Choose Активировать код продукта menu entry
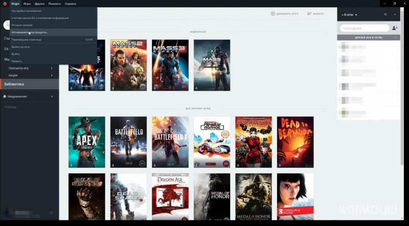This screenshot has height=226, width=409. 54,32
